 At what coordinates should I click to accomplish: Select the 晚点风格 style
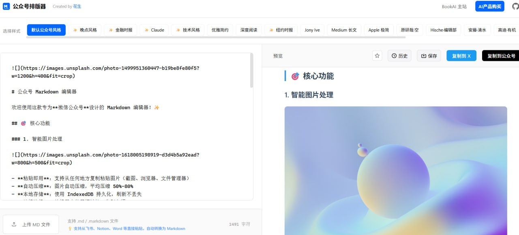[x=85, y=30]
